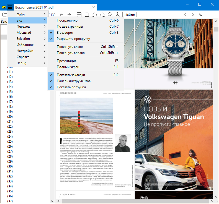Viewport: 219px width, 204px height.
Task: Click the rotate left toolbar icon
Action: (95, 14)
